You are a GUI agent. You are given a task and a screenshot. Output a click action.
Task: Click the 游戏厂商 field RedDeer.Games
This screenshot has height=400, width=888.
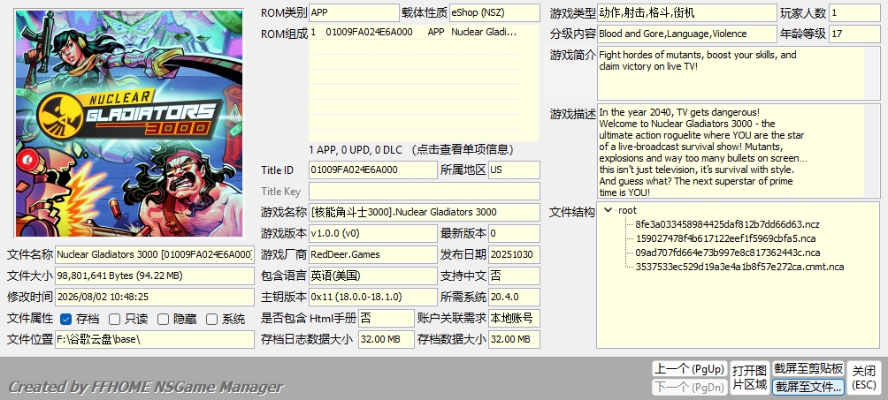373,254
